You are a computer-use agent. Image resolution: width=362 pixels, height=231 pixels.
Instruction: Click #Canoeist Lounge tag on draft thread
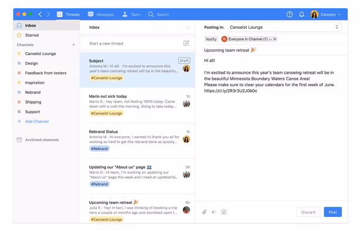point(107,78)
